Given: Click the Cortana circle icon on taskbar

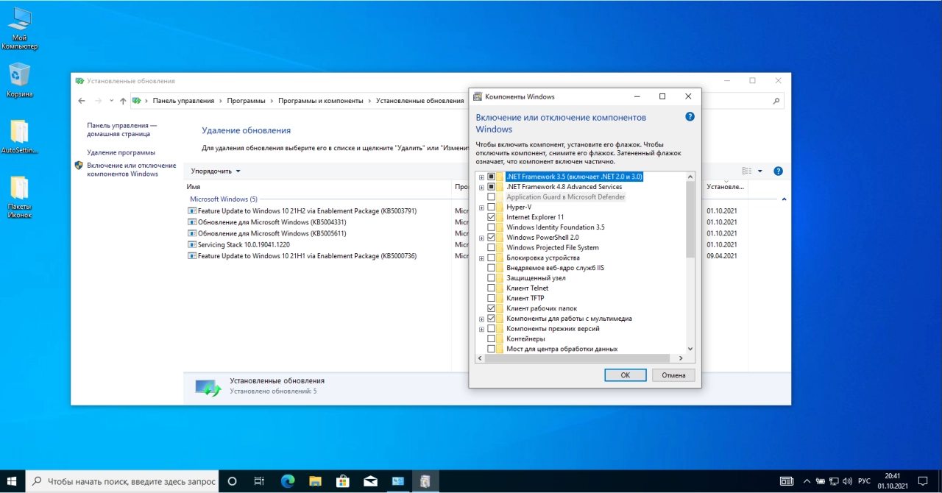Looking at the screenshot, I should 232,481.
